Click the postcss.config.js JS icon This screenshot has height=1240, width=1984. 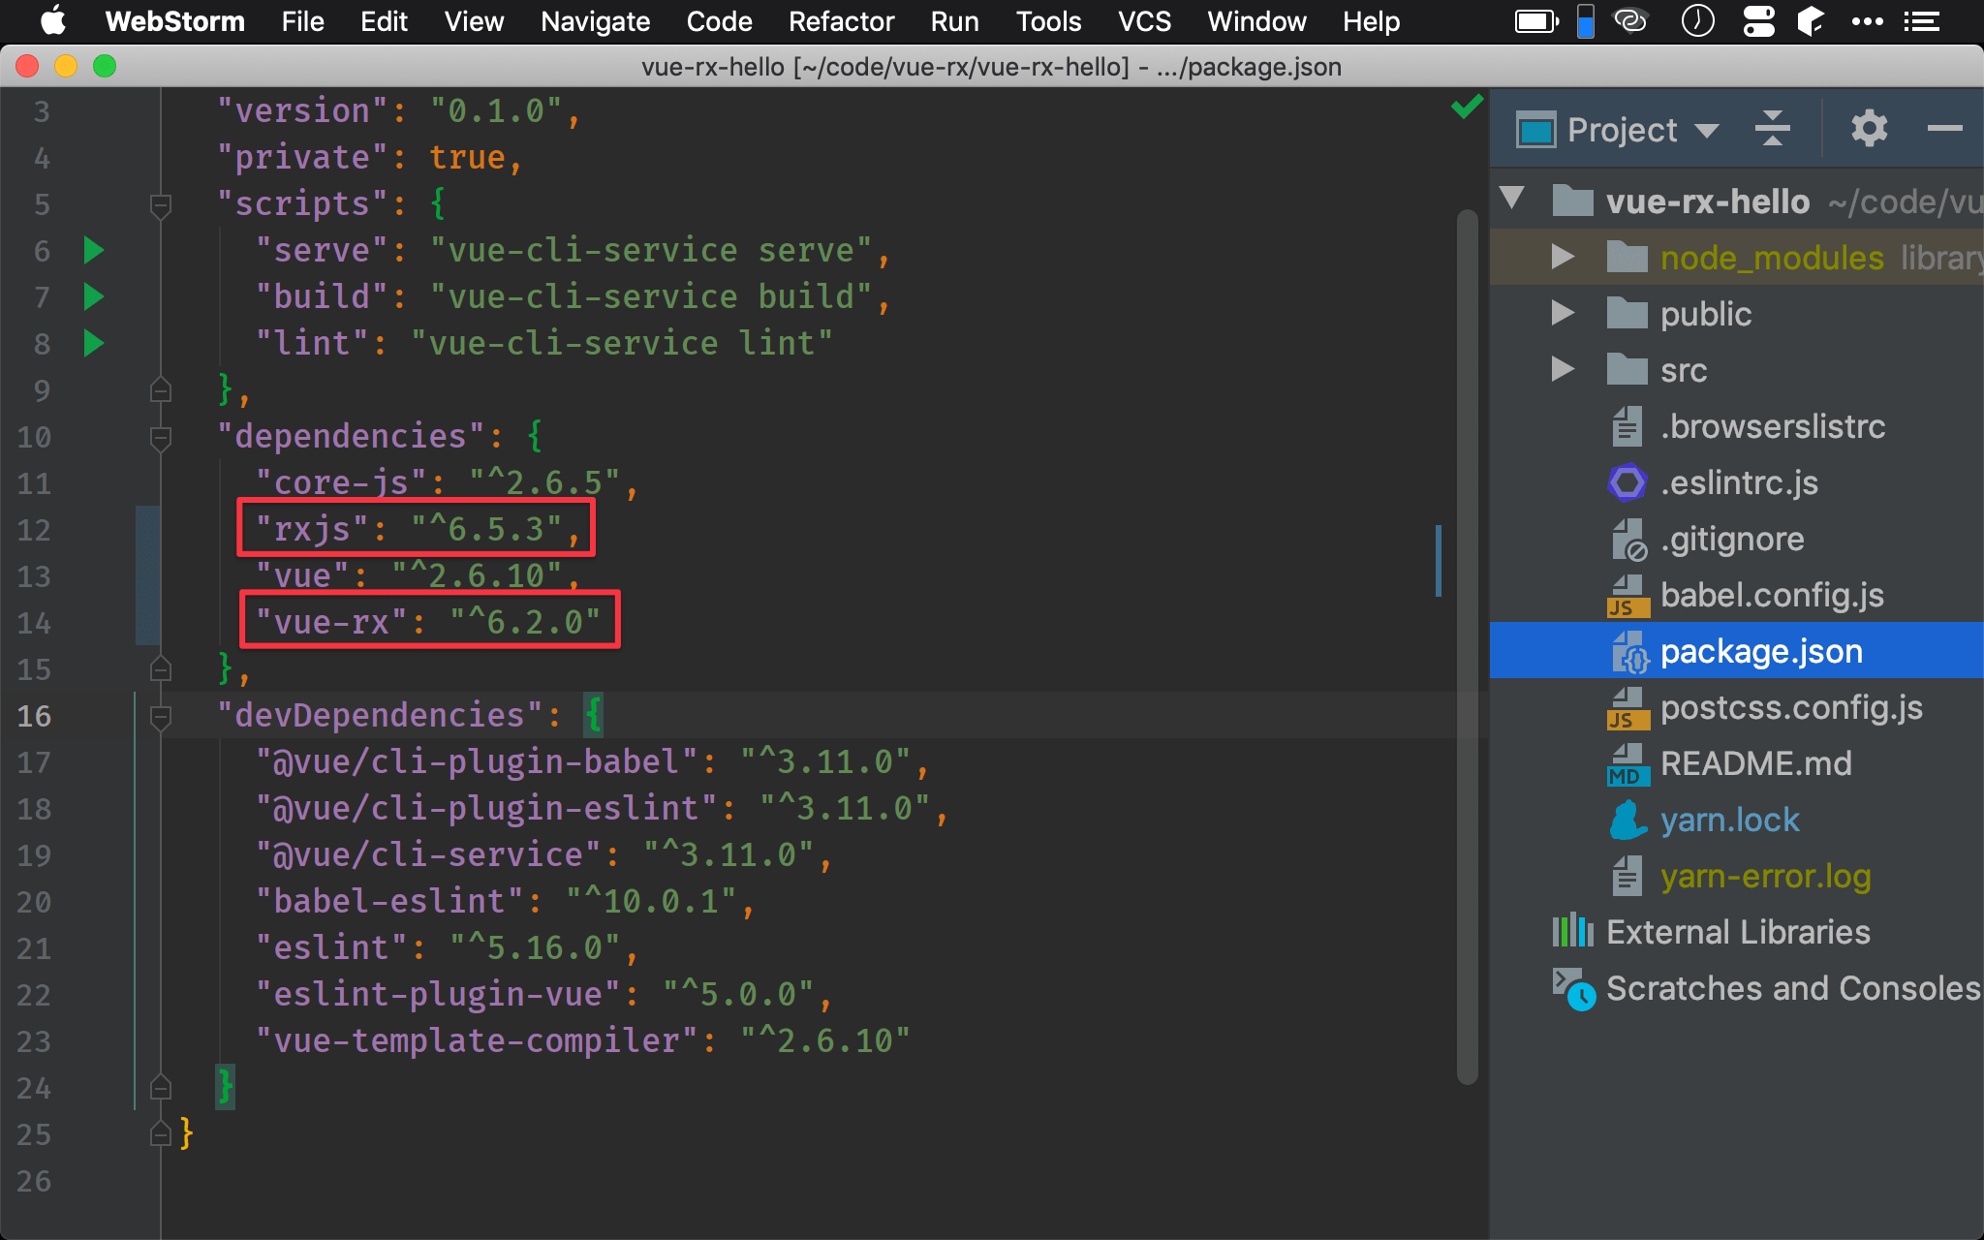(x=1627, y=708)
